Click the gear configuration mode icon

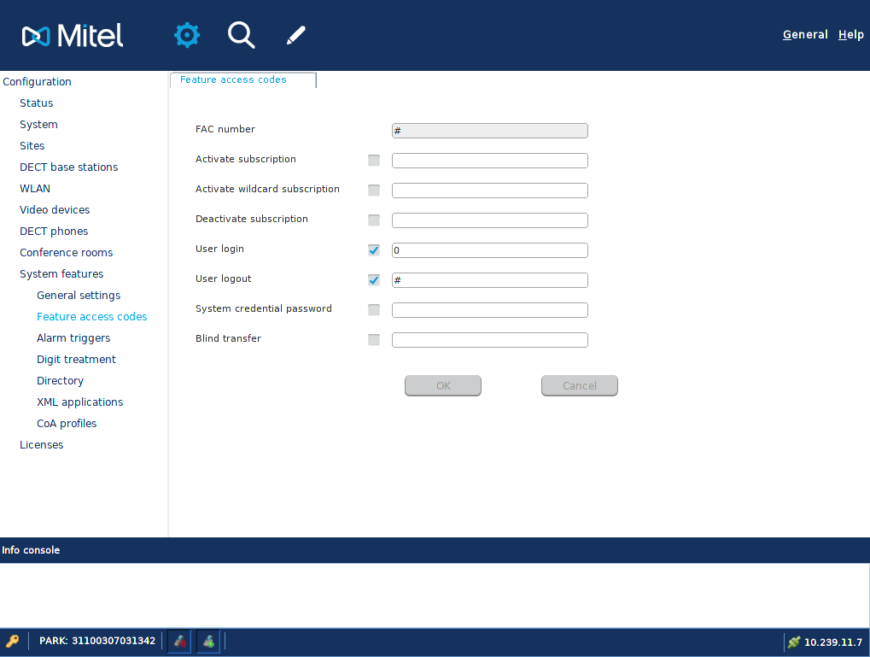pyautogui.click(x=187, y=35)
